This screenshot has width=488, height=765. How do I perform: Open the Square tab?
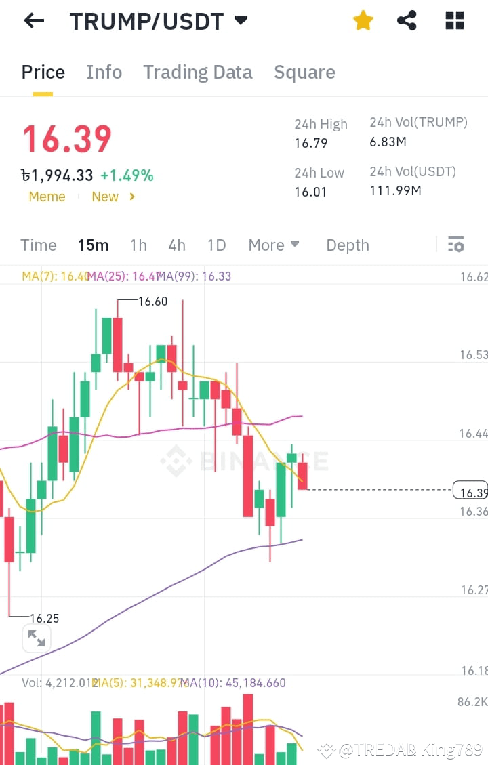[304, 72]
